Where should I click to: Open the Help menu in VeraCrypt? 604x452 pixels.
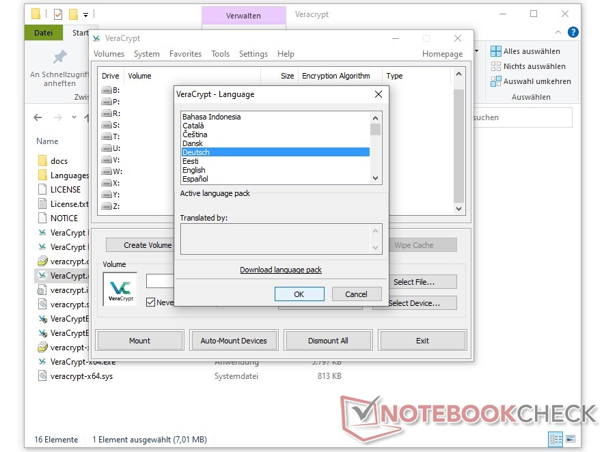[286, 54]
